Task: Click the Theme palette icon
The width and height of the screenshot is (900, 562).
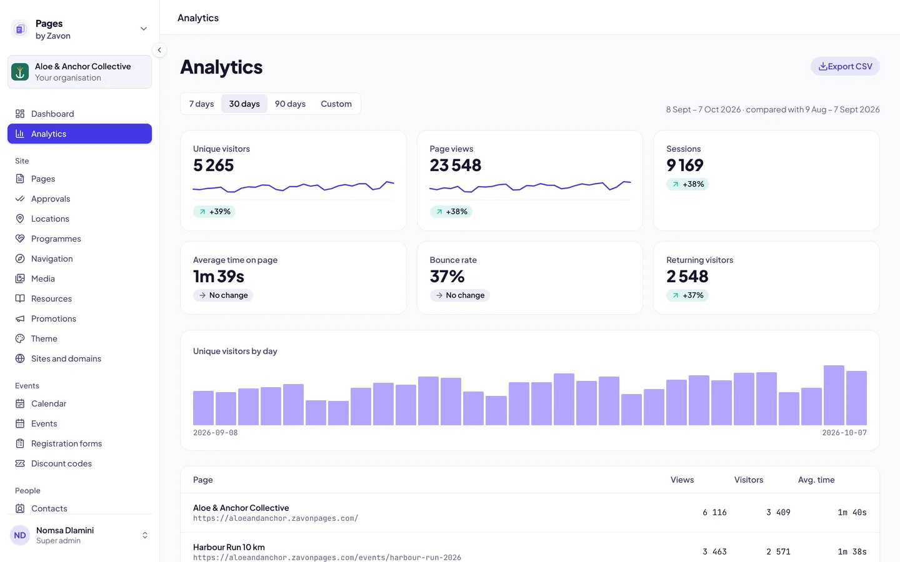Action: 20,338
